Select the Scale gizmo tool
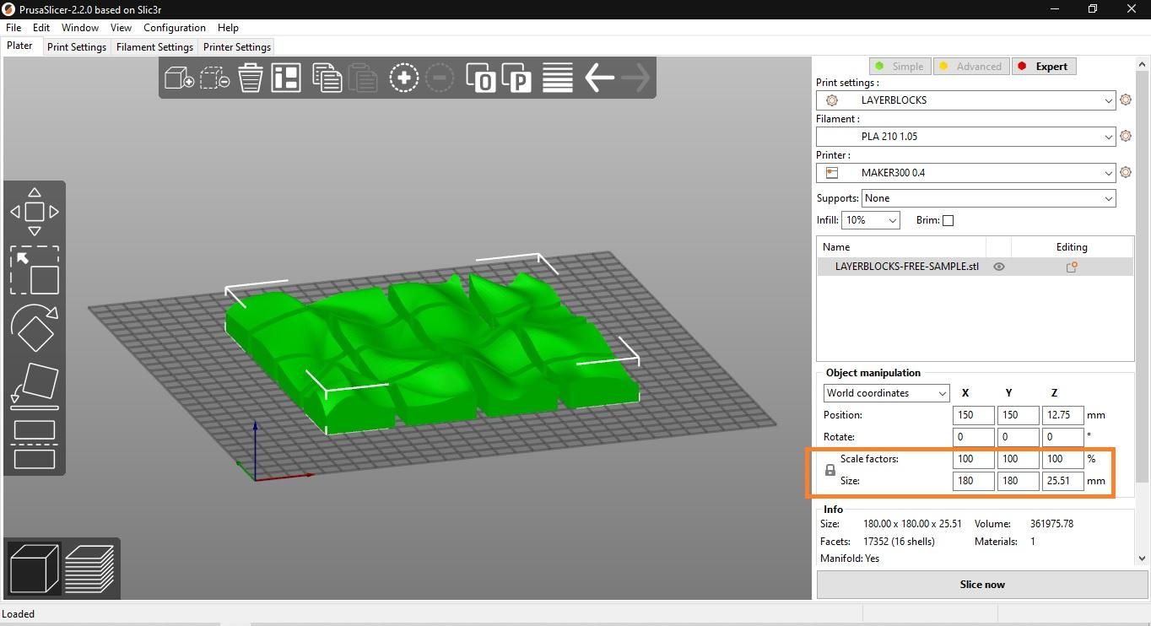This screenshot has width=1151, height=626. pyautogui.click(x=35, y=271)
